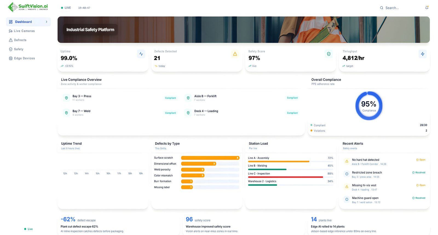Click the Restricted zone breach alert icon
438x235 pixels.
point(347,174)
